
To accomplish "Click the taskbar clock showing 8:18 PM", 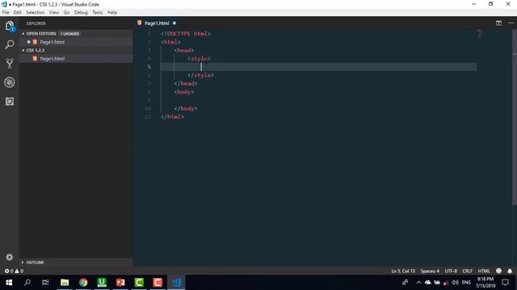I will tap(485, 283).
